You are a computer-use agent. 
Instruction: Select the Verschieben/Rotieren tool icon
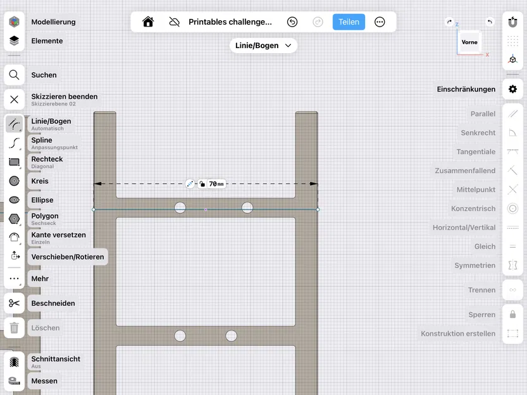tap(14, 257)
